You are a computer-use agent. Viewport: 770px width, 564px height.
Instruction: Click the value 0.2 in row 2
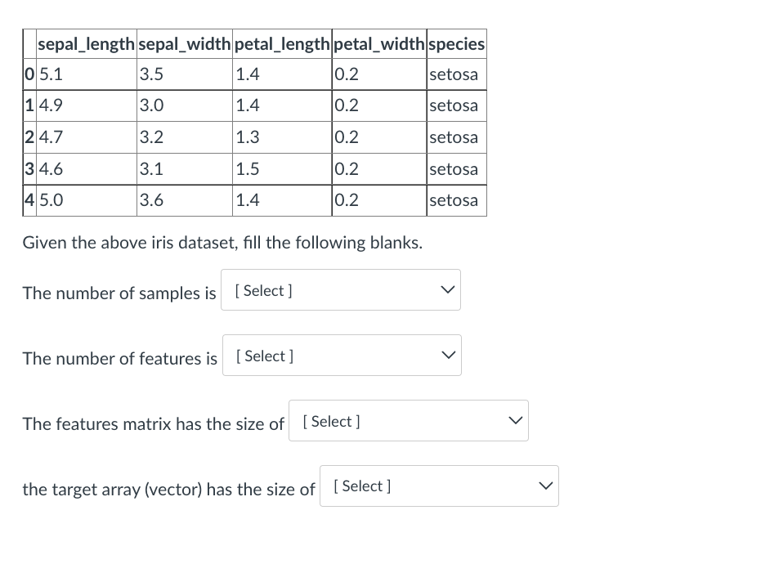click(348, 137)
